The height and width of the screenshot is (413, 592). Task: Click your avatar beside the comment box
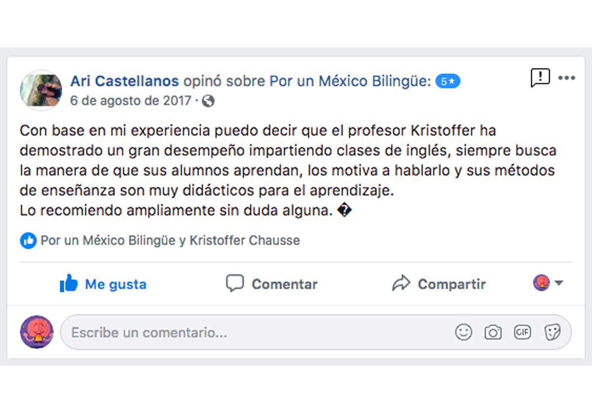pyautogui.click(x=37, y=332)
